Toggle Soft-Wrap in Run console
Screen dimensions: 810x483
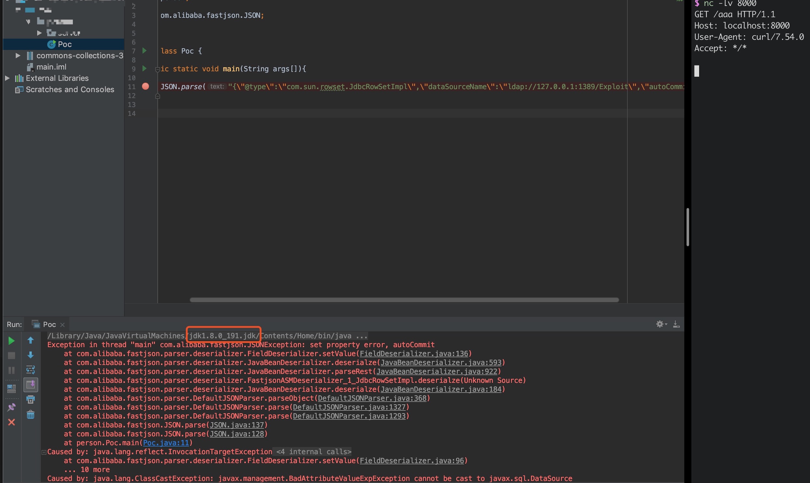[30, 370]
